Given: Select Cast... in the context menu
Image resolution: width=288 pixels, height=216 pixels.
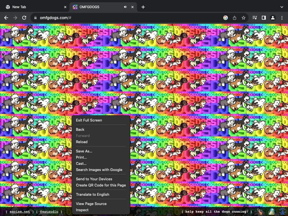Looking at the screenshot, I should 101,164.
